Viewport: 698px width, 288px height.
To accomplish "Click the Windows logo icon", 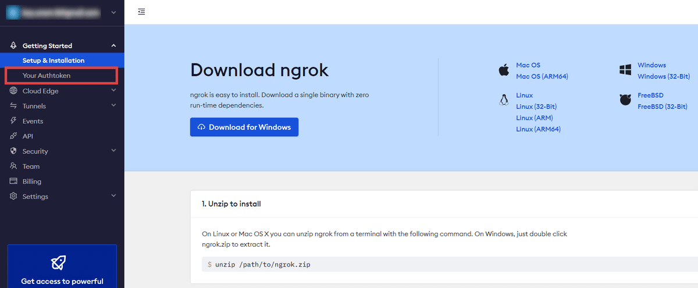I will point(625,70).
